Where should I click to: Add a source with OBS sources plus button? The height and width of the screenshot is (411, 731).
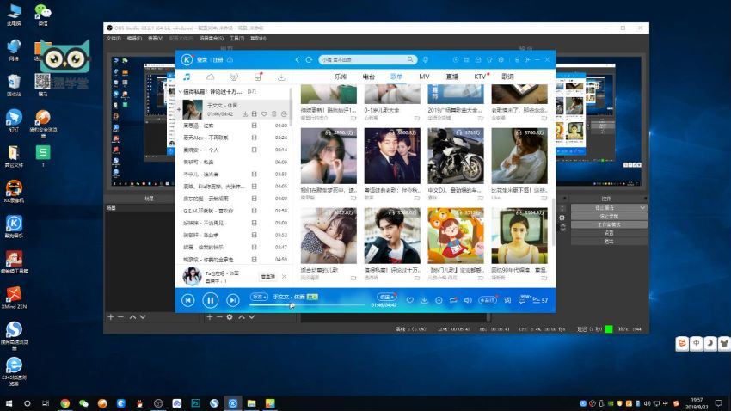click(209, 317)
